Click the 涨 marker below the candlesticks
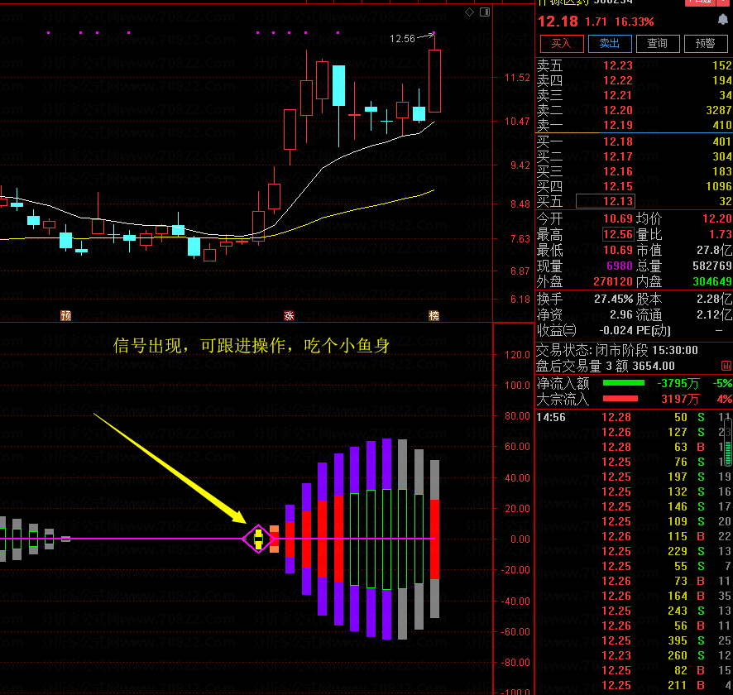Viewport: 733px width, 695px height. 289,315
